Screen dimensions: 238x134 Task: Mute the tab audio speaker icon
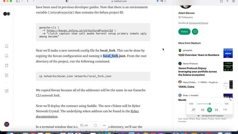click(x=158, y=1)
